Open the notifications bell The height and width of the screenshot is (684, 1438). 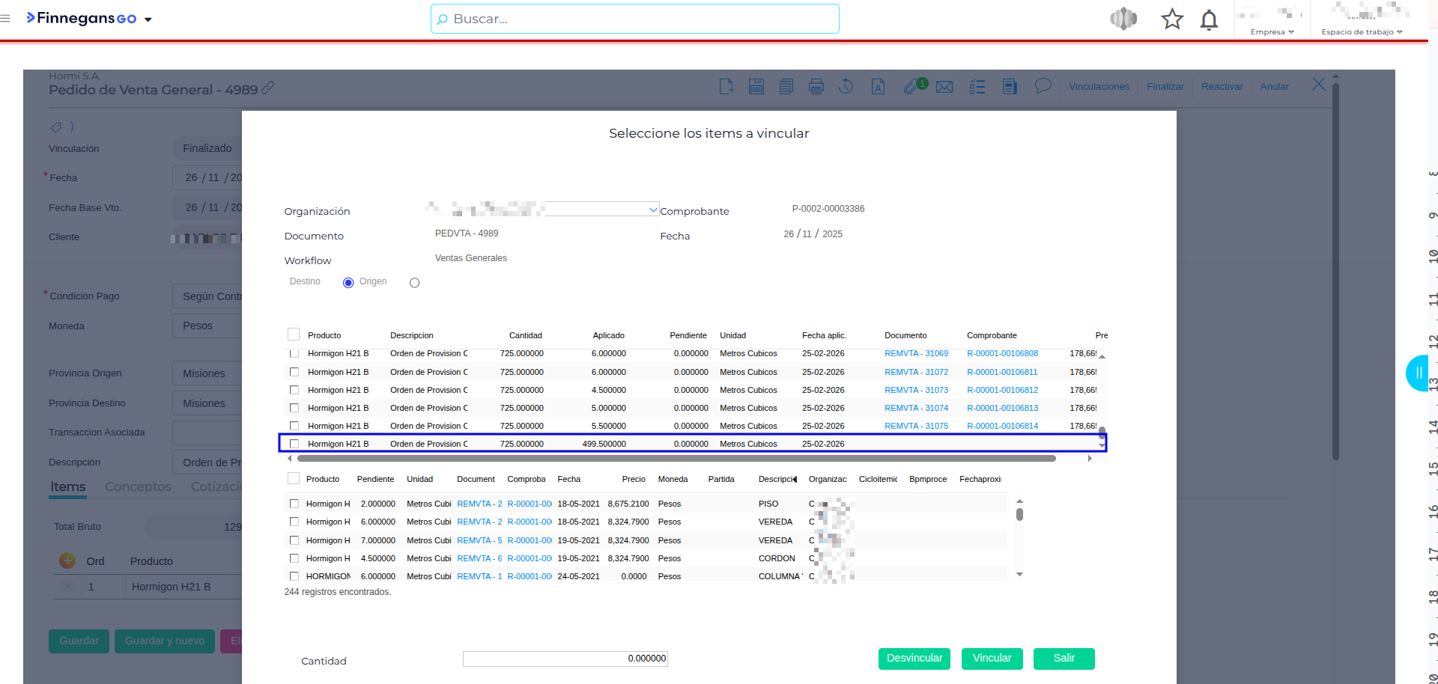[1209, 19]
